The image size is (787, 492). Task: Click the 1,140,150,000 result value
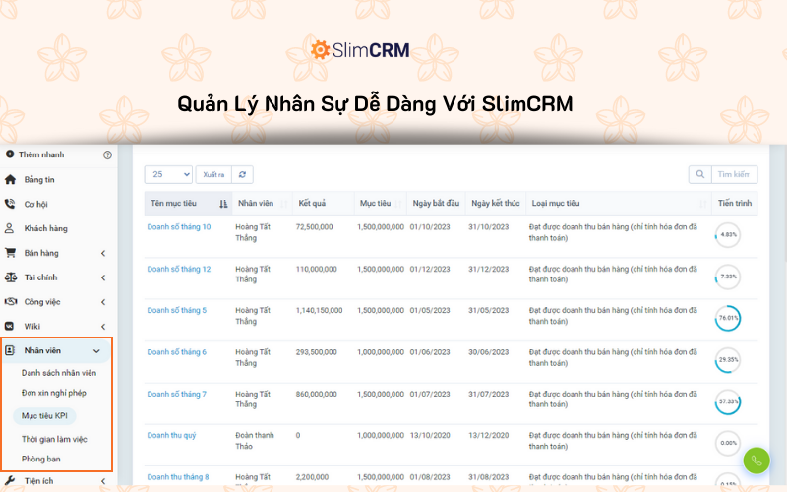click(x=319, y=310)
